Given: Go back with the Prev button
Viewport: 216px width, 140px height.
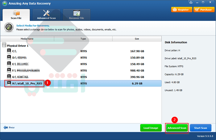Looking at the screenshot, I should (x=9, y=128).
